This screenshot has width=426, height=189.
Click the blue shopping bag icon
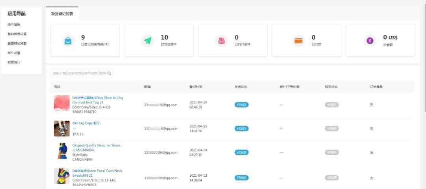click(68, 41)
